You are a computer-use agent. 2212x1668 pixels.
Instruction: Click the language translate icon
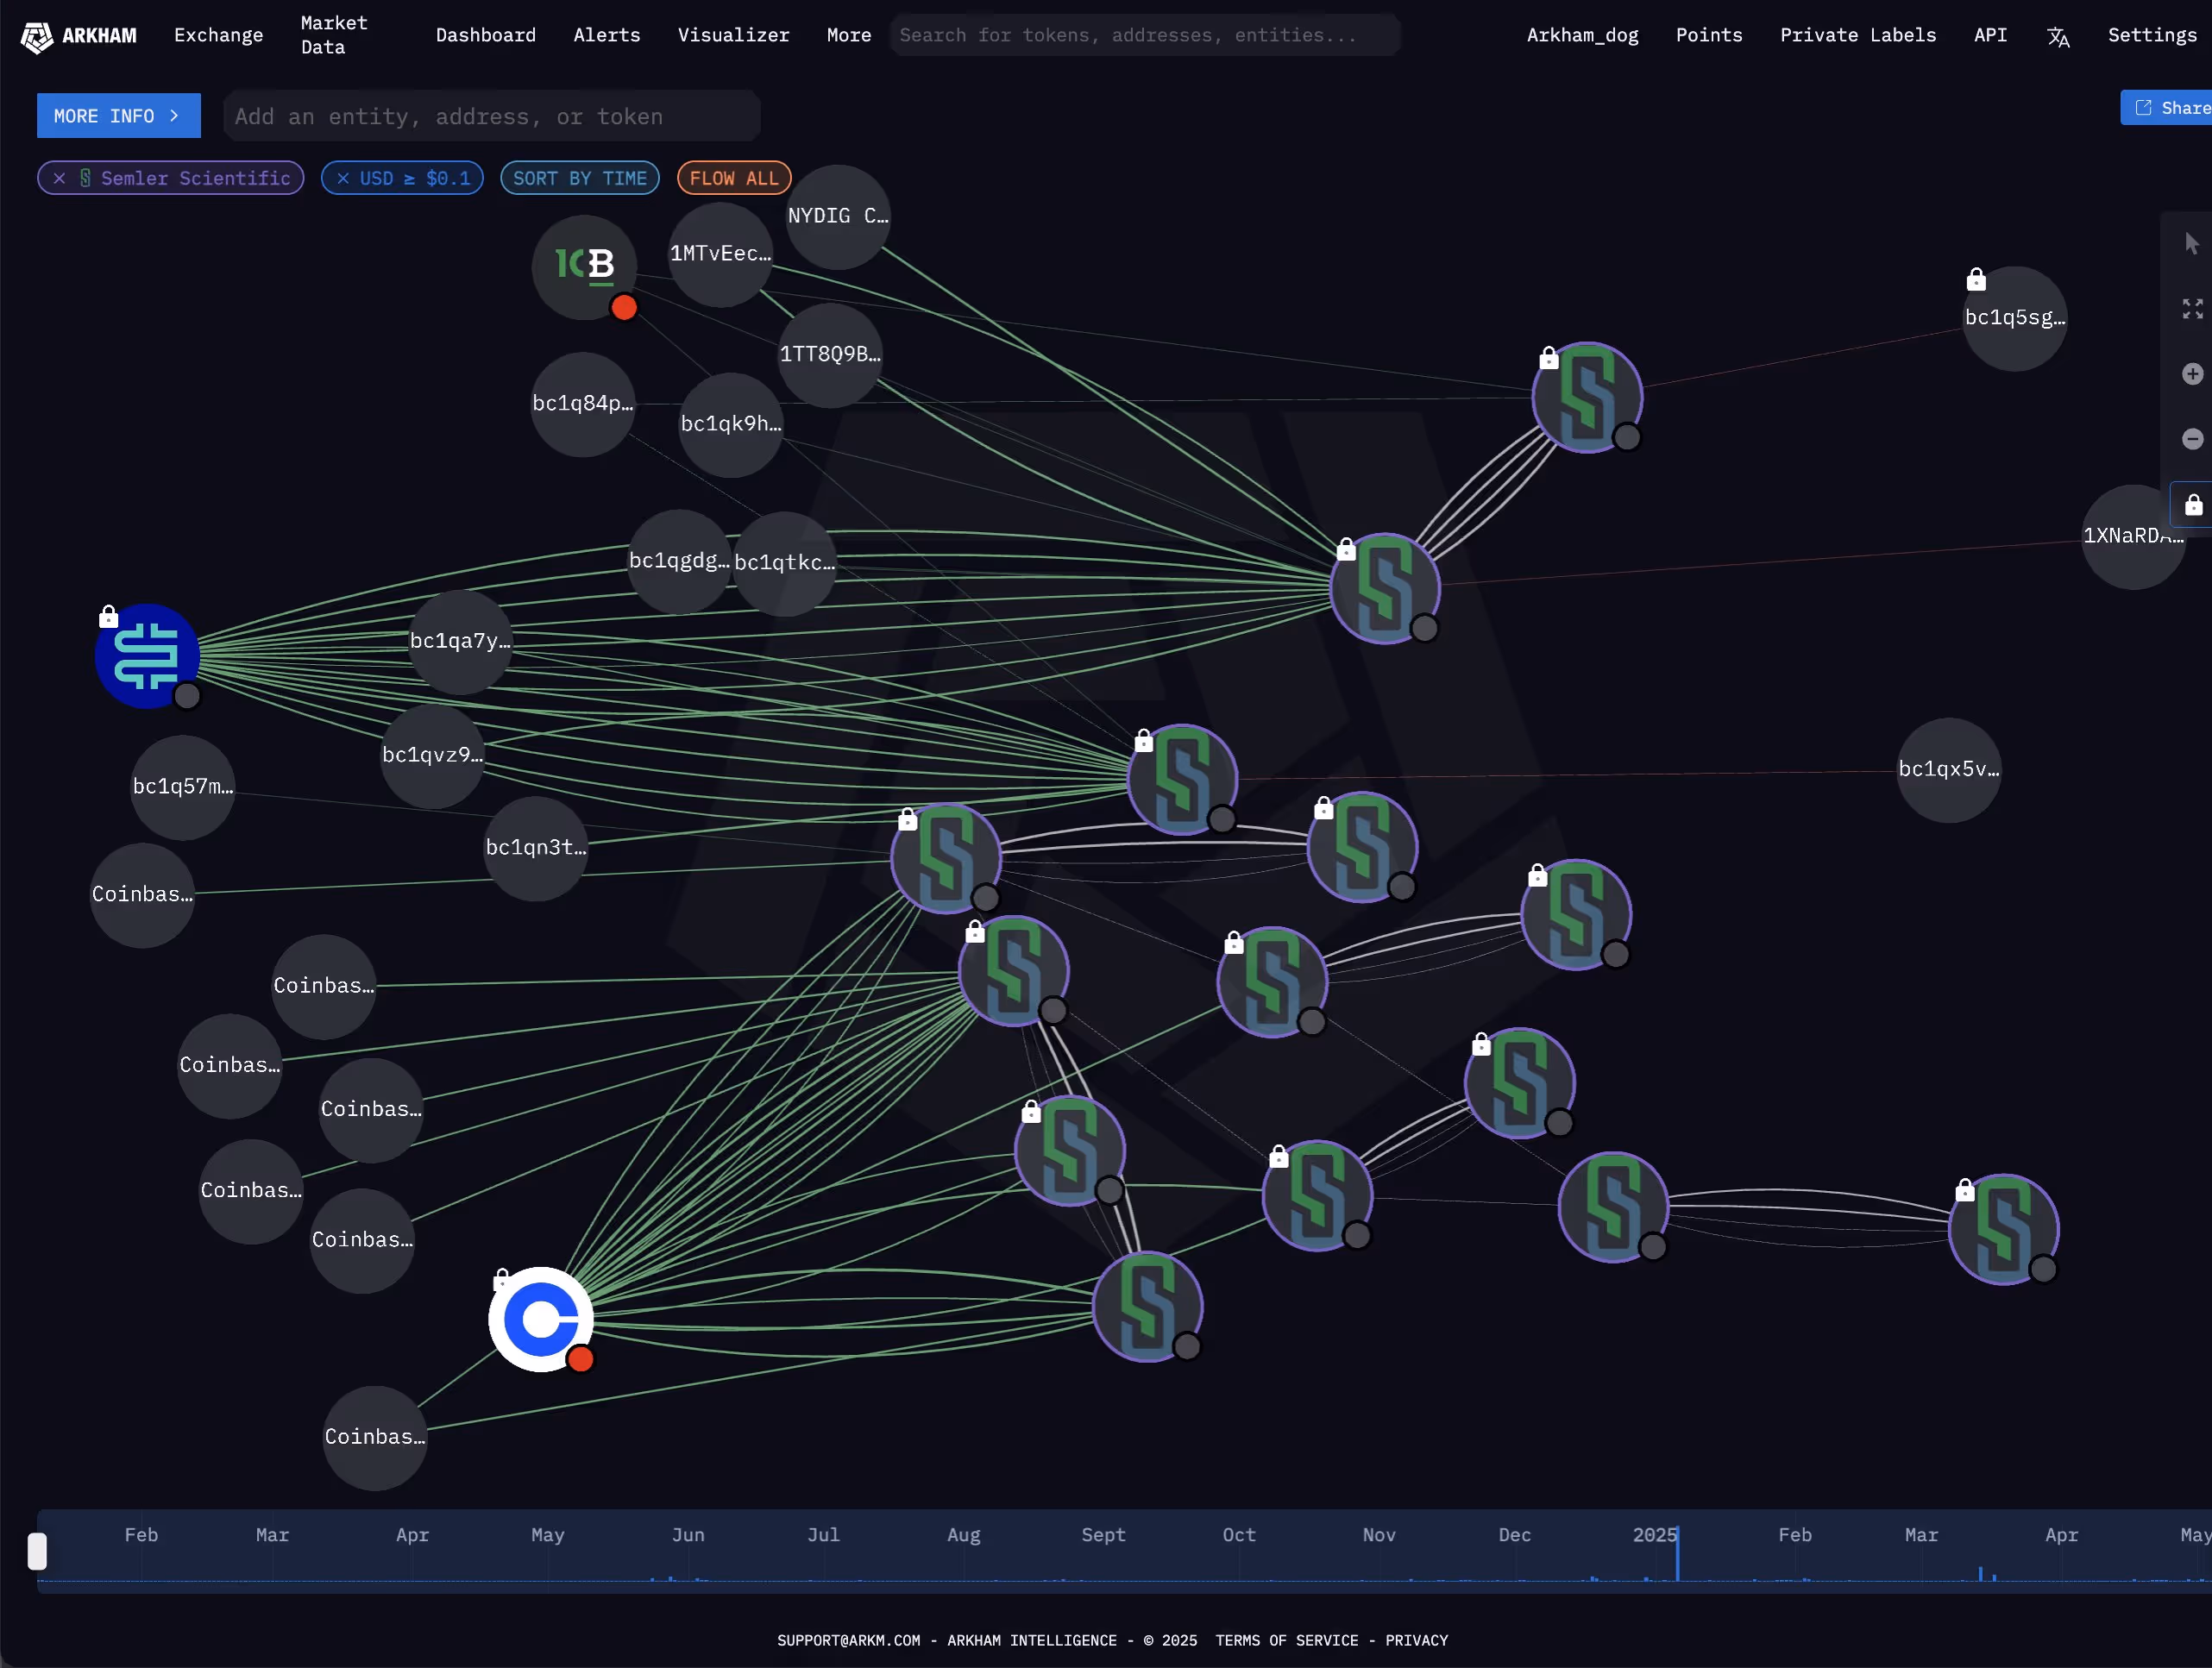click(2057, 37)
